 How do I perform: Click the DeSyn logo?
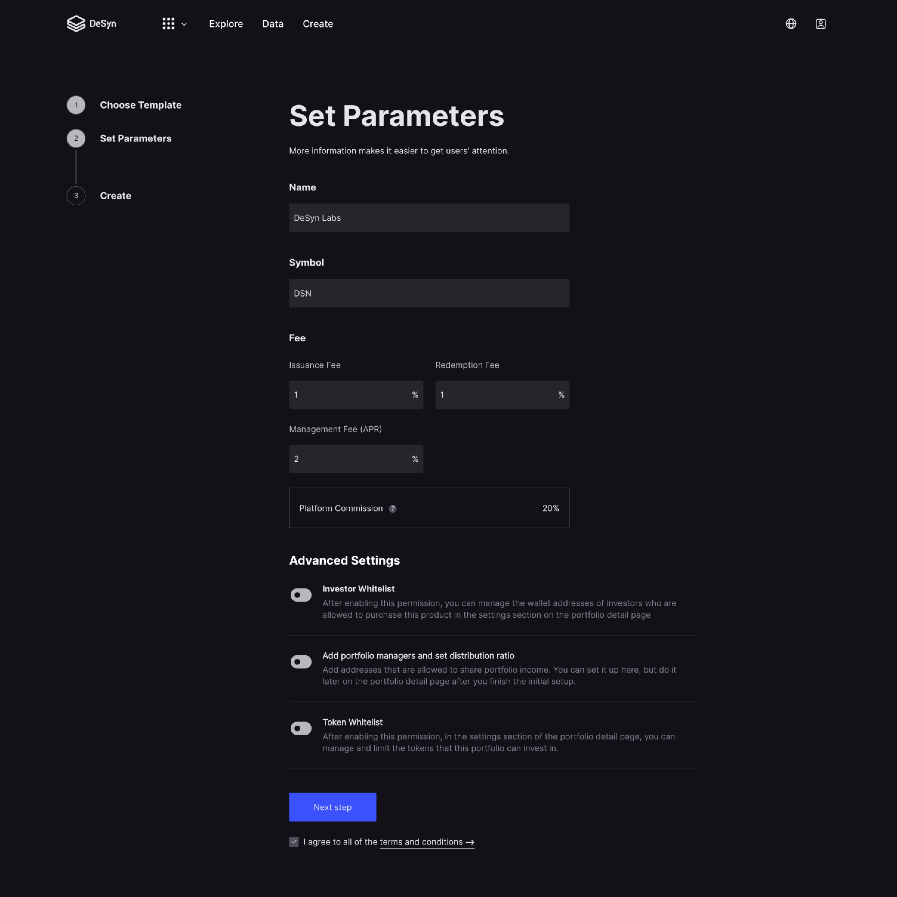(92, 23)
